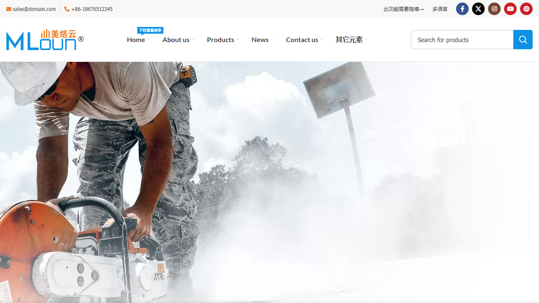Click the sales@domain.com email link
The height and width of the screenshot is (303, 539).
[34, 9]
